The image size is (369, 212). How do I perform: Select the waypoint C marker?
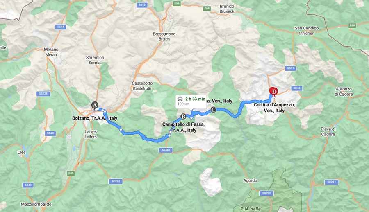[x=213, y=110]
